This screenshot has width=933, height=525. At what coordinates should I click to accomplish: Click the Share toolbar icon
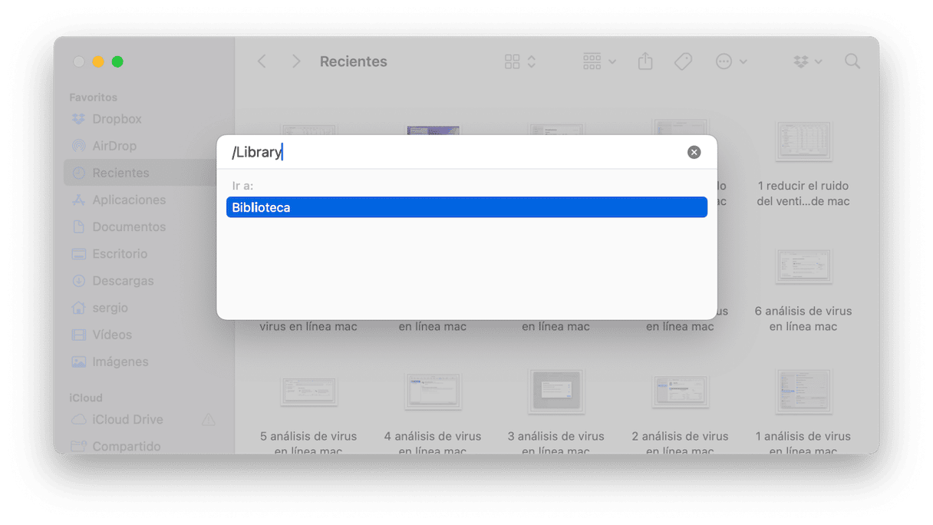[x=645, y=61]
